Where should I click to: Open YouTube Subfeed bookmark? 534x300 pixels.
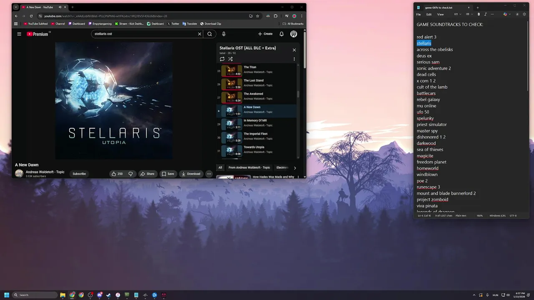(36, 24)
